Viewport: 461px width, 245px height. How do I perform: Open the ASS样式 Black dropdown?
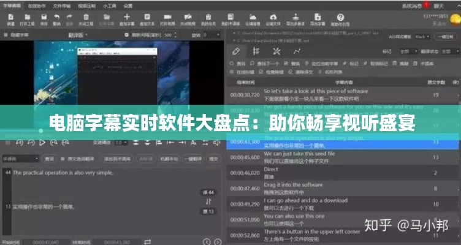(x=422, y=36)
